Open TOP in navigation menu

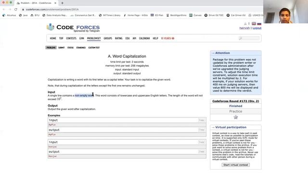[61, 38]
